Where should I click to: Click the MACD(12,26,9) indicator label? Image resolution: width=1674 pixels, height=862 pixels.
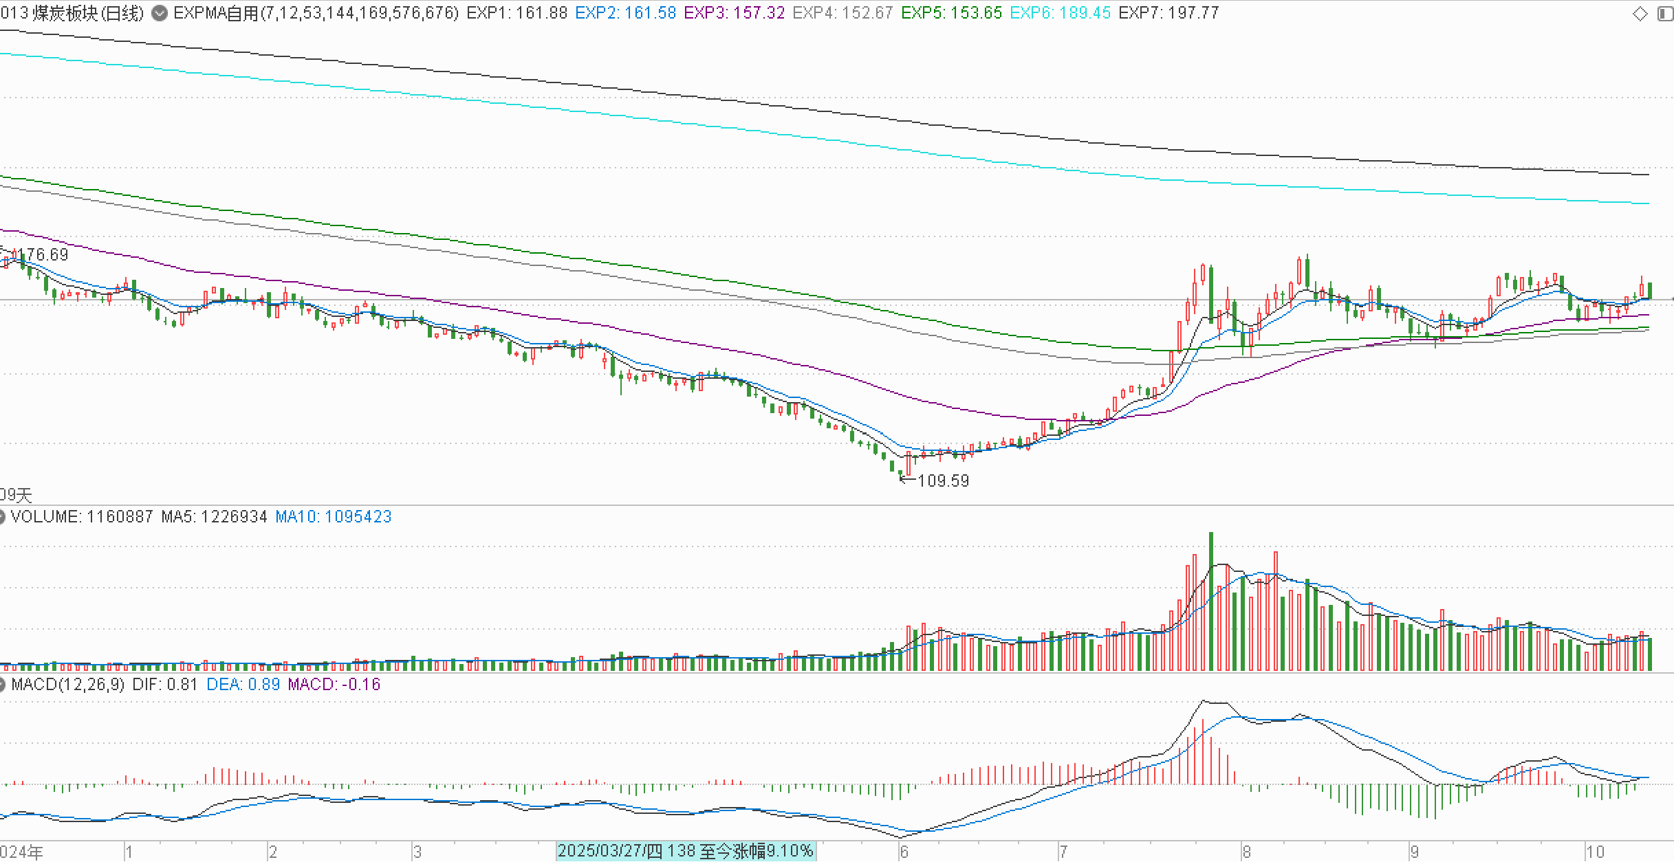68,684
